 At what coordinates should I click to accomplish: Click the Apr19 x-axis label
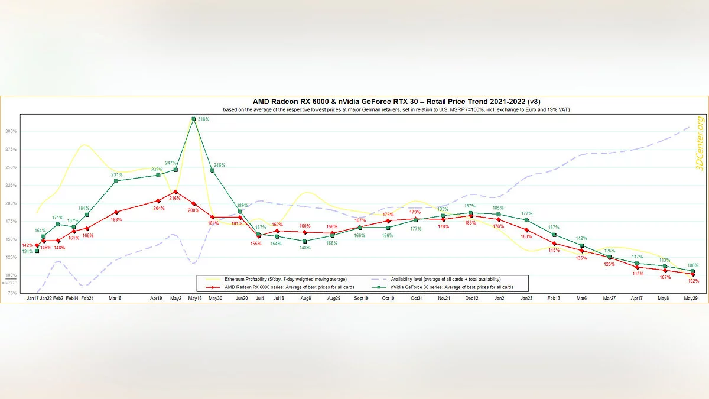click(157, 299)
